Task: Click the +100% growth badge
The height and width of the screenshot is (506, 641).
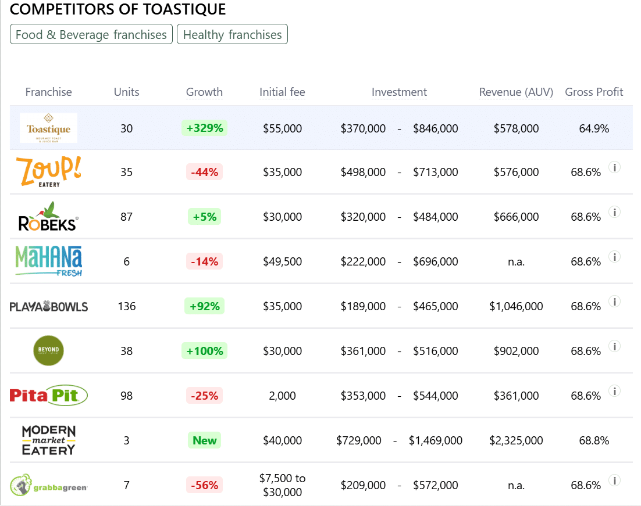Action: pyautogui.click(x=204, y=351)
